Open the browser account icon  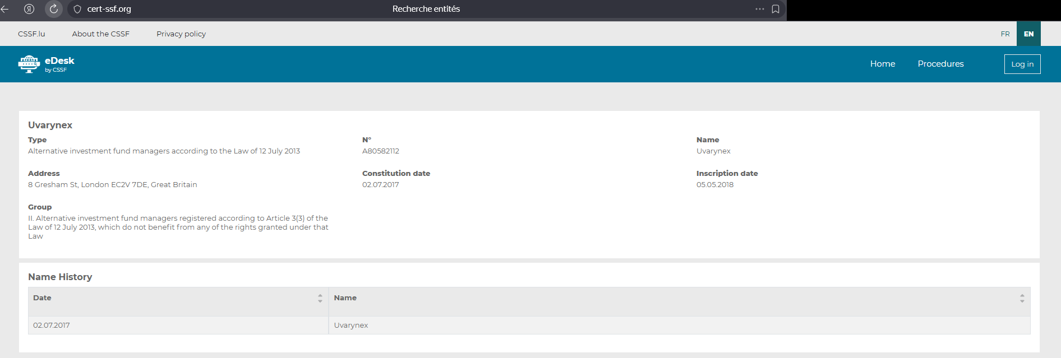(x=29, y=9)
